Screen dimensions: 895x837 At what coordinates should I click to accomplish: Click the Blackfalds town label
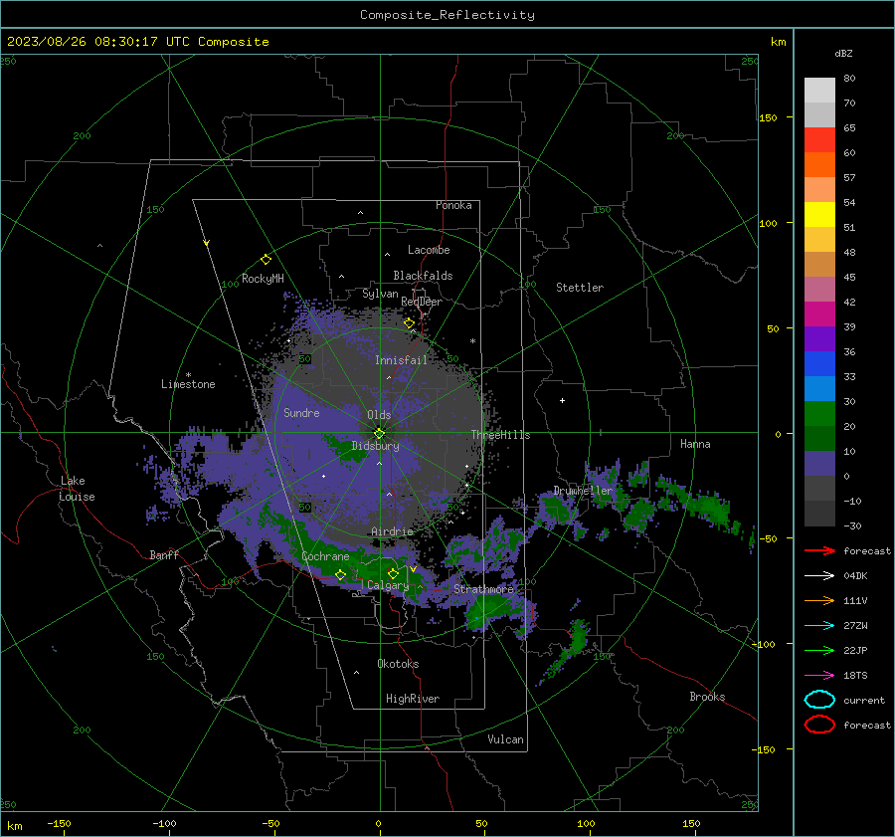pos(423,276)
